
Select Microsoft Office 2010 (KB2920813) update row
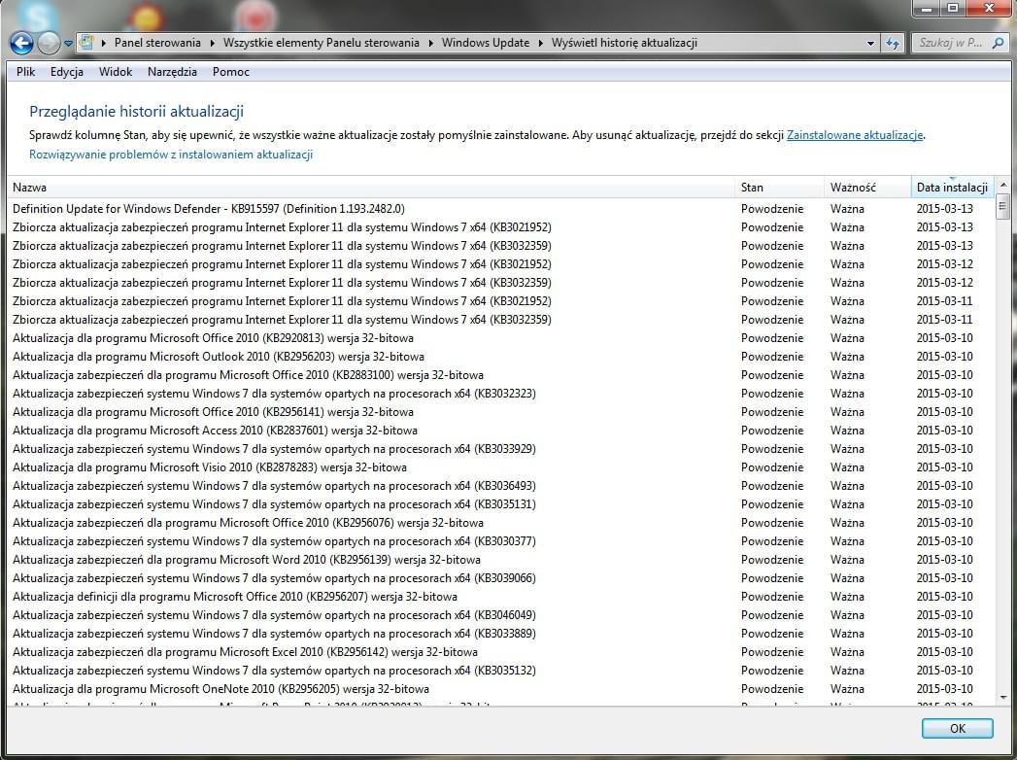pyautogui.click(x=499, y=338)
